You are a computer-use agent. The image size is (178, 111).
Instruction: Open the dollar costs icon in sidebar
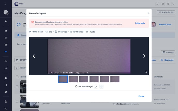tap(6, 92)
